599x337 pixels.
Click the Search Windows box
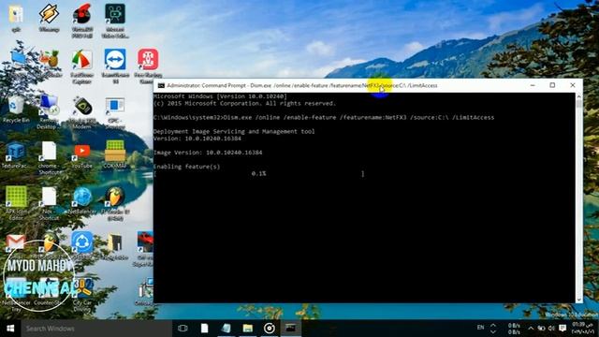pos(96,329)
